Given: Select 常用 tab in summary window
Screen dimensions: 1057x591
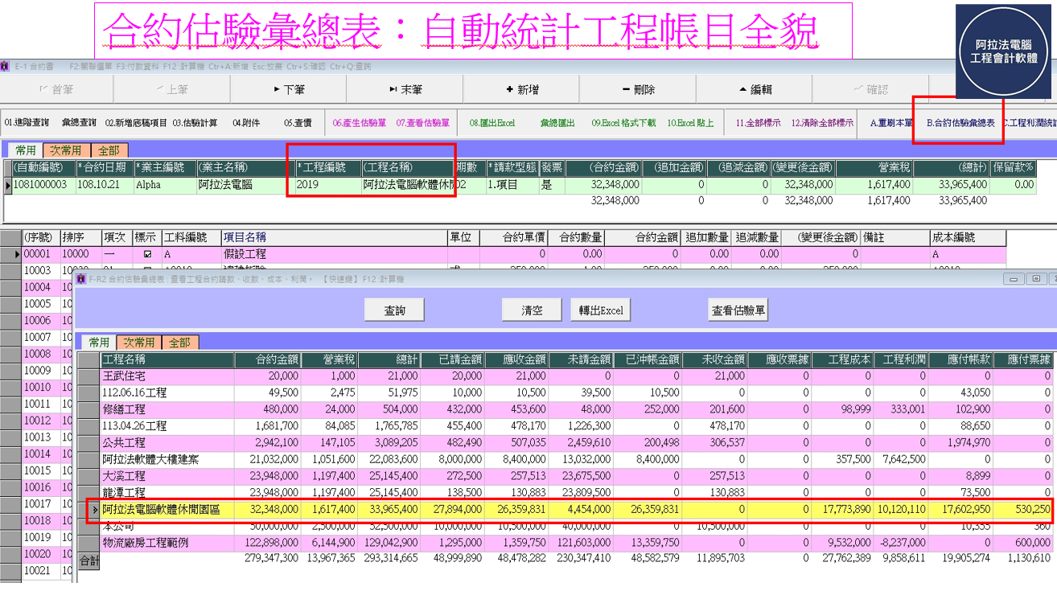Looking at the screenshot, I should (99, 343).
